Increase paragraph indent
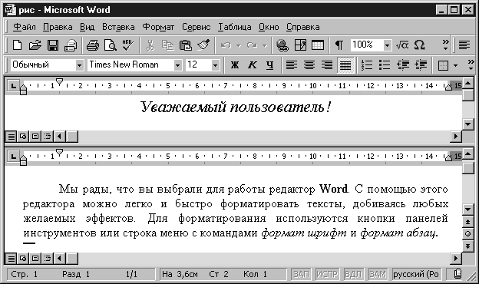The image size is (479, 284). (421, 64)
